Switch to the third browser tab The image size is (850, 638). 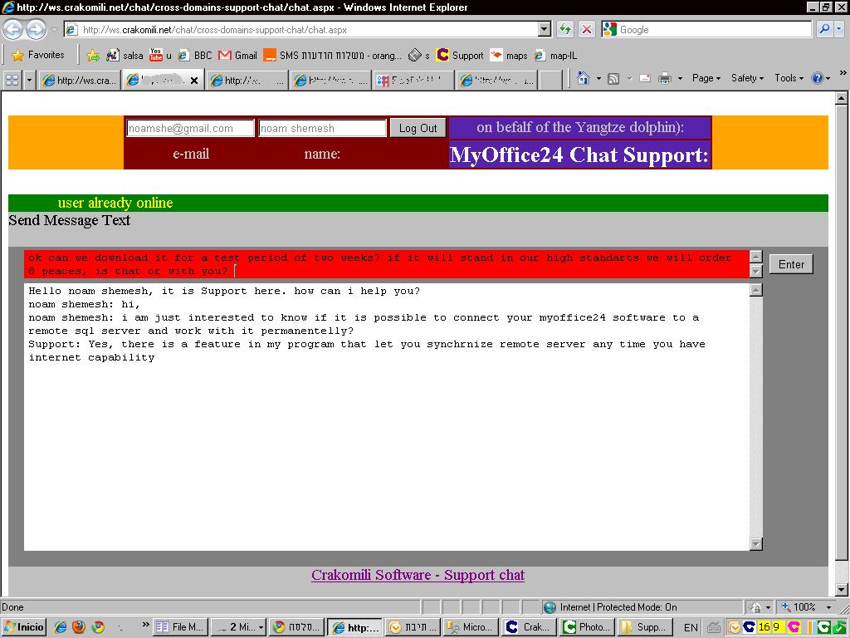(x=247, y=81)
